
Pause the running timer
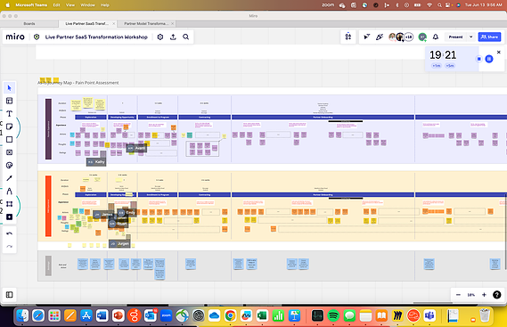pos(489,59)
